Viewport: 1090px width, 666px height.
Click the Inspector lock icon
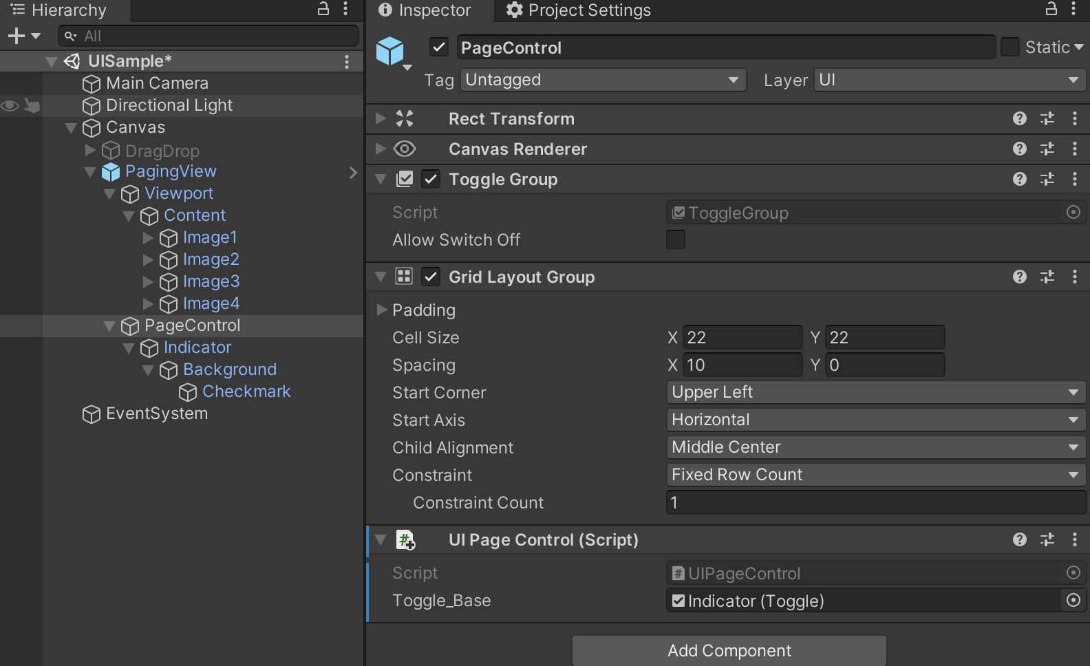[1051, 8]
